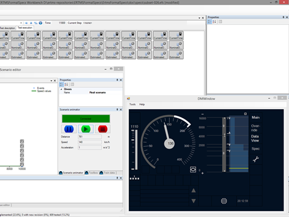Click the DMIWindow title bar app icon
The image size is (289, 217).
(x=129, y=98)
